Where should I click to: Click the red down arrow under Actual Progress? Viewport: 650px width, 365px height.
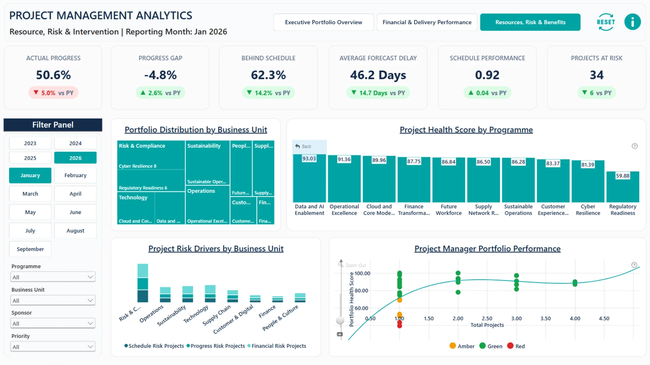click(x=36, y=92)
